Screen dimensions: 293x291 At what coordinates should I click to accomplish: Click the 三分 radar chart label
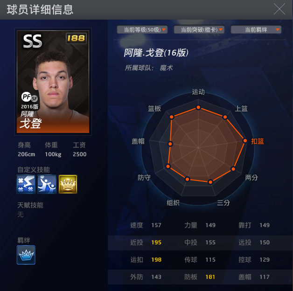223,203
